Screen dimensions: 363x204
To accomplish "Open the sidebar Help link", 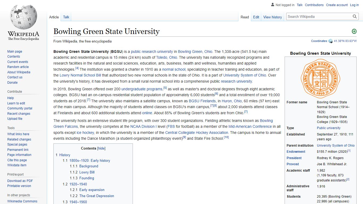I will 10,98.
